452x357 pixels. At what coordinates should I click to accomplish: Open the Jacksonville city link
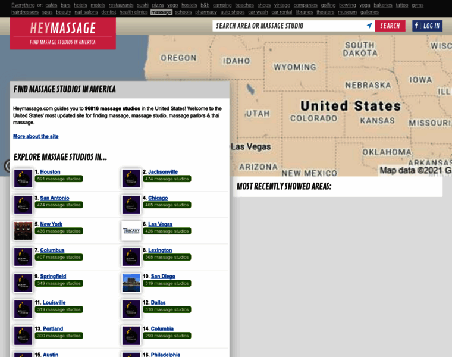tap(163, 172)
